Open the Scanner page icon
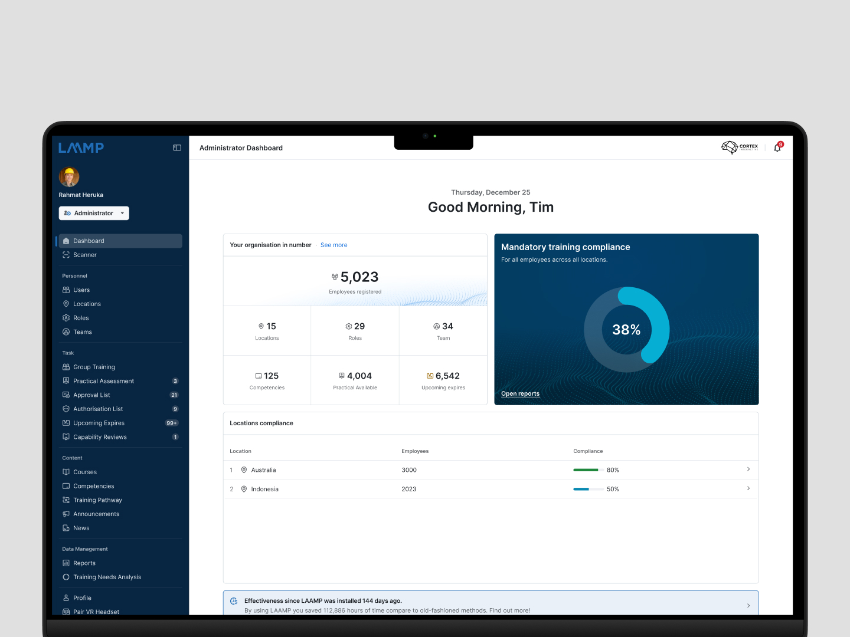Image resolution: width=850 pixels, height=637 pixels. point(66,255)
